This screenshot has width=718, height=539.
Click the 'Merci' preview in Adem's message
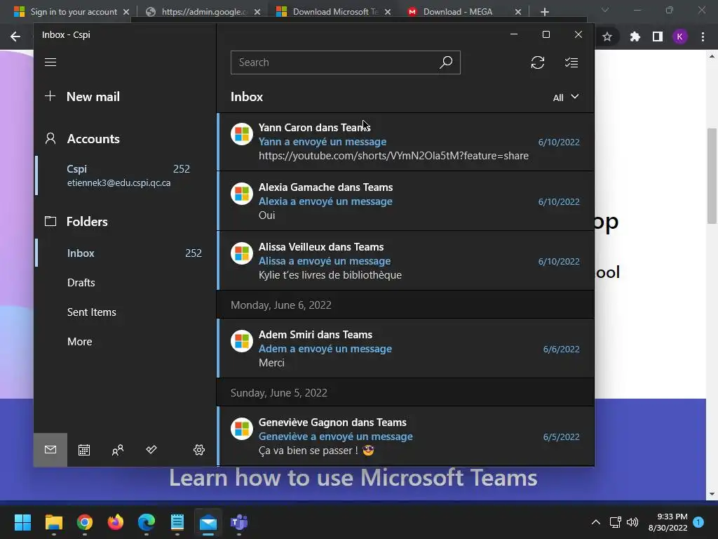(271, 363)
